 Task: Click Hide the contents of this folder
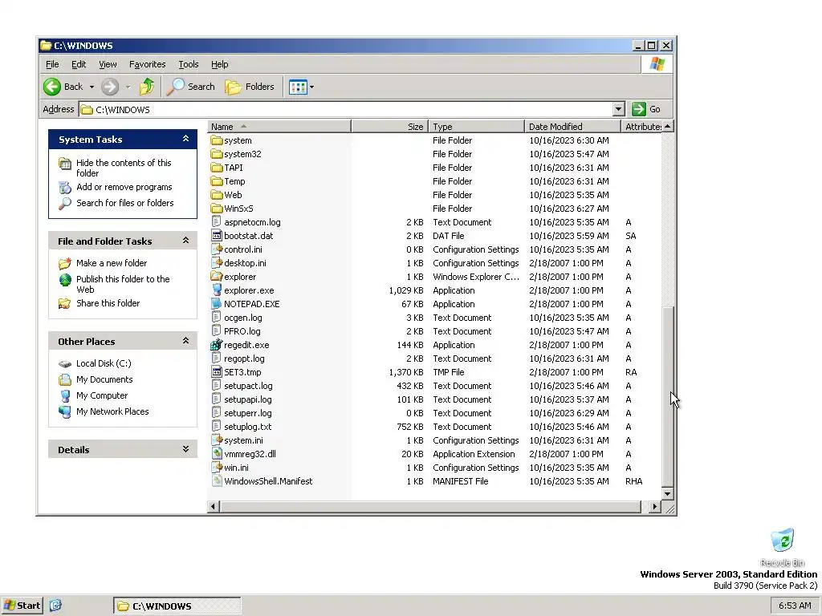(x=124, y=168)
